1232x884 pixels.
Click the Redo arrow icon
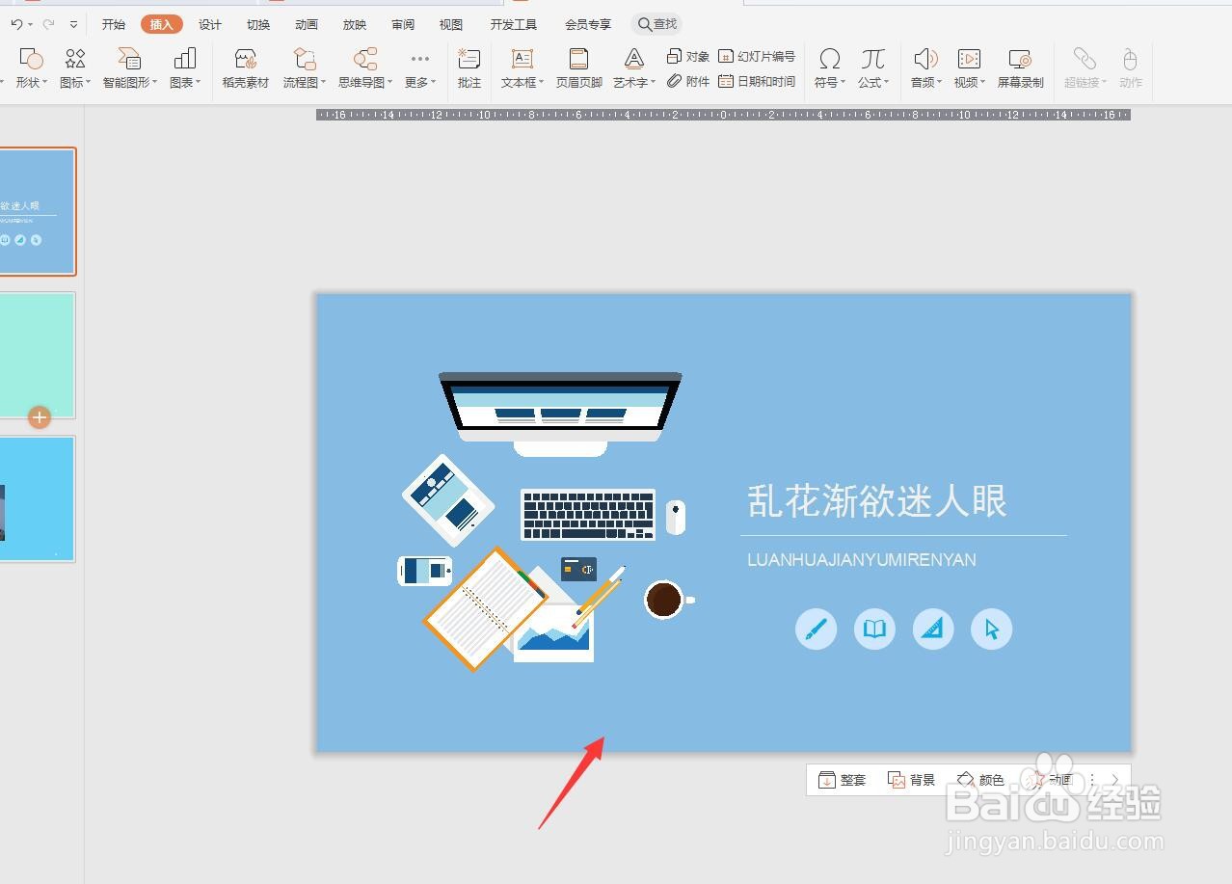coord(47,24)
